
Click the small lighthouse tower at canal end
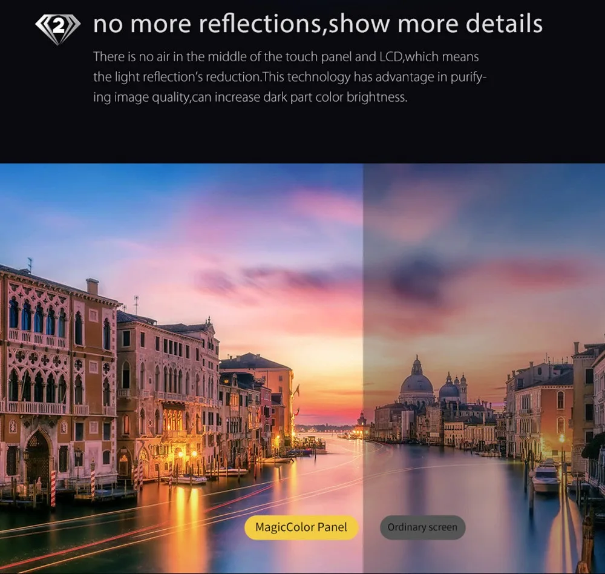[362, 419]
